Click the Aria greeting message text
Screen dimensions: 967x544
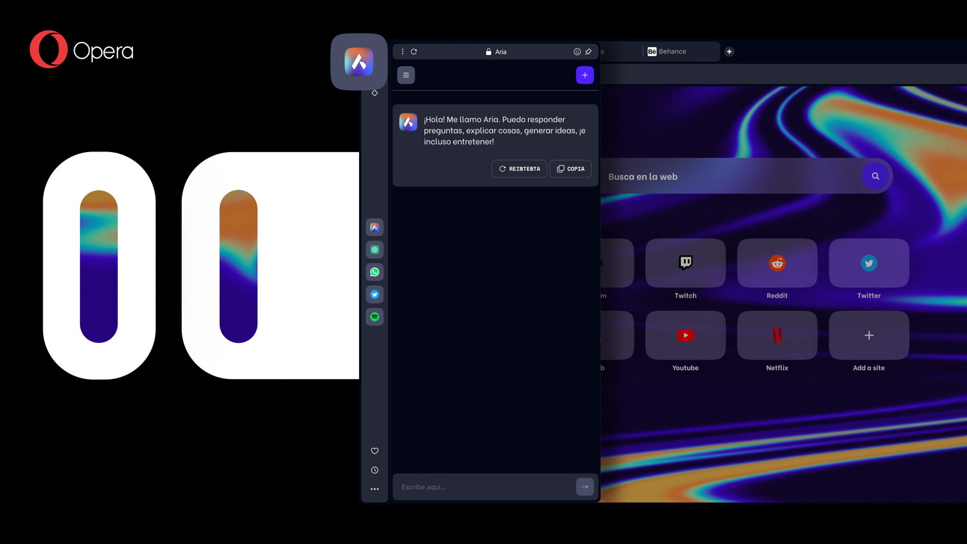(505, 130)
